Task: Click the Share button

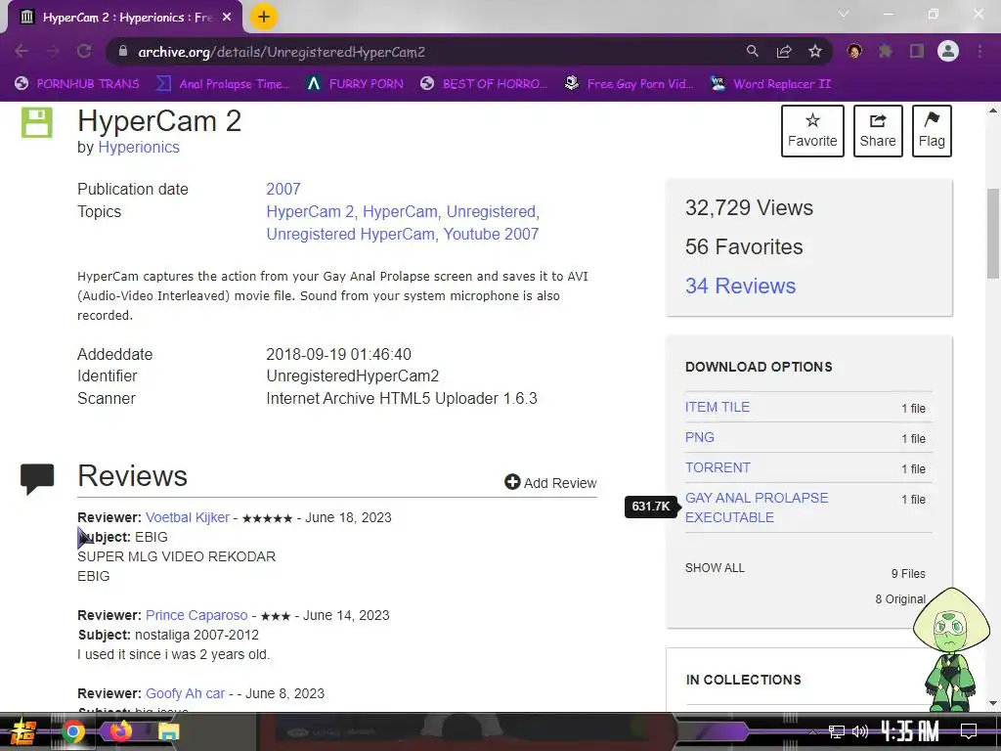Action: [878, 130]
